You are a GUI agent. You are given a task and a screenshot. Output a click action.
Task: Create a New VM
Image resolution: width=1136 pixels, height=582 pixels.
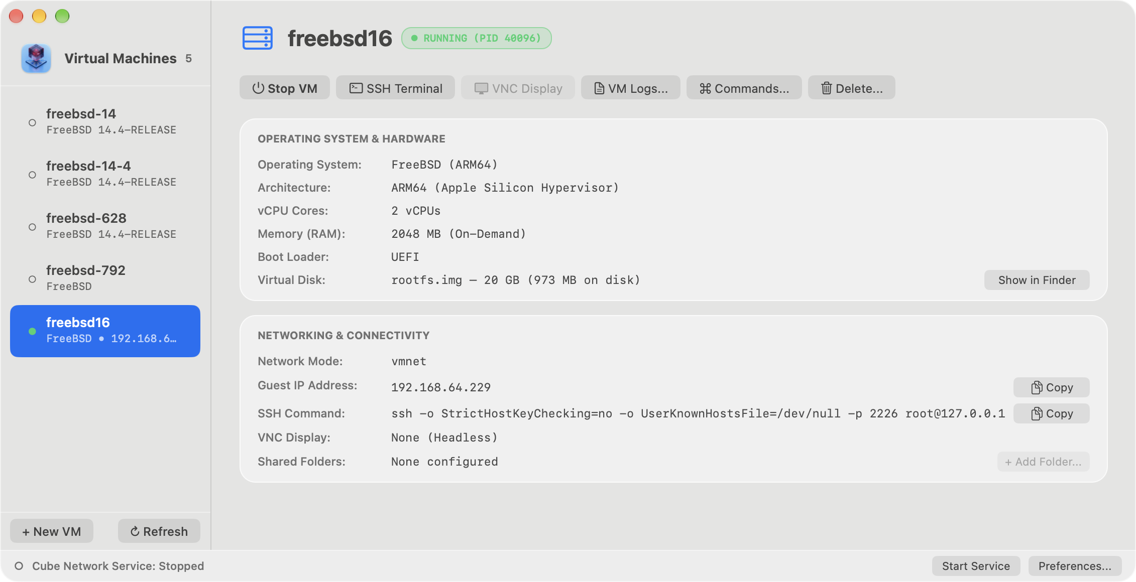52,531
